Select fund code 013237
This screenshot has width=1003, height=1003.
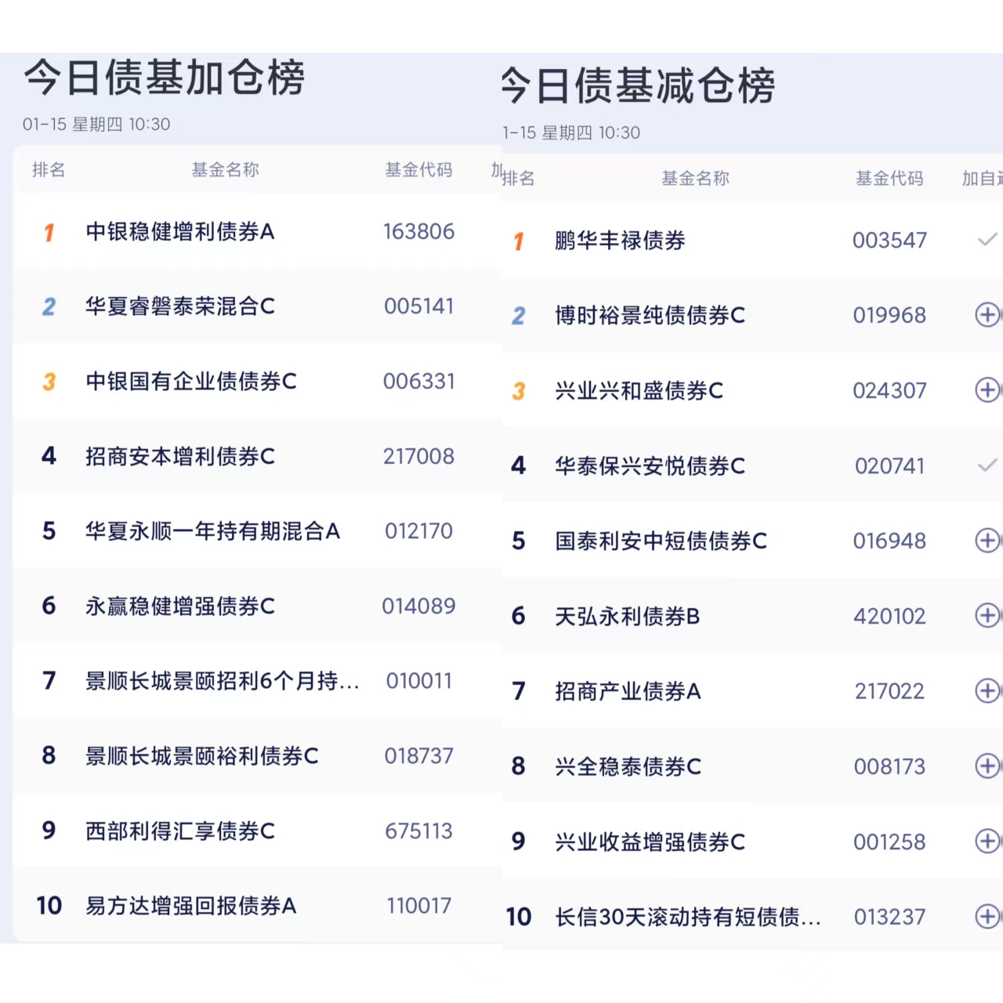point(889,917)
